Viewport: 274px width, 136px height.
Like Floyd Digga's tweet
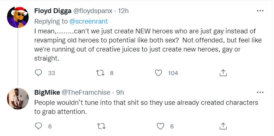[x=159, y=73]
